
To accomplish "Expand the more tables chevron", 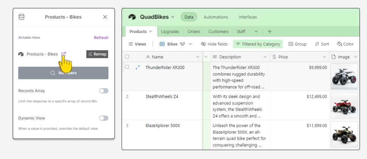I will point(256,31).
